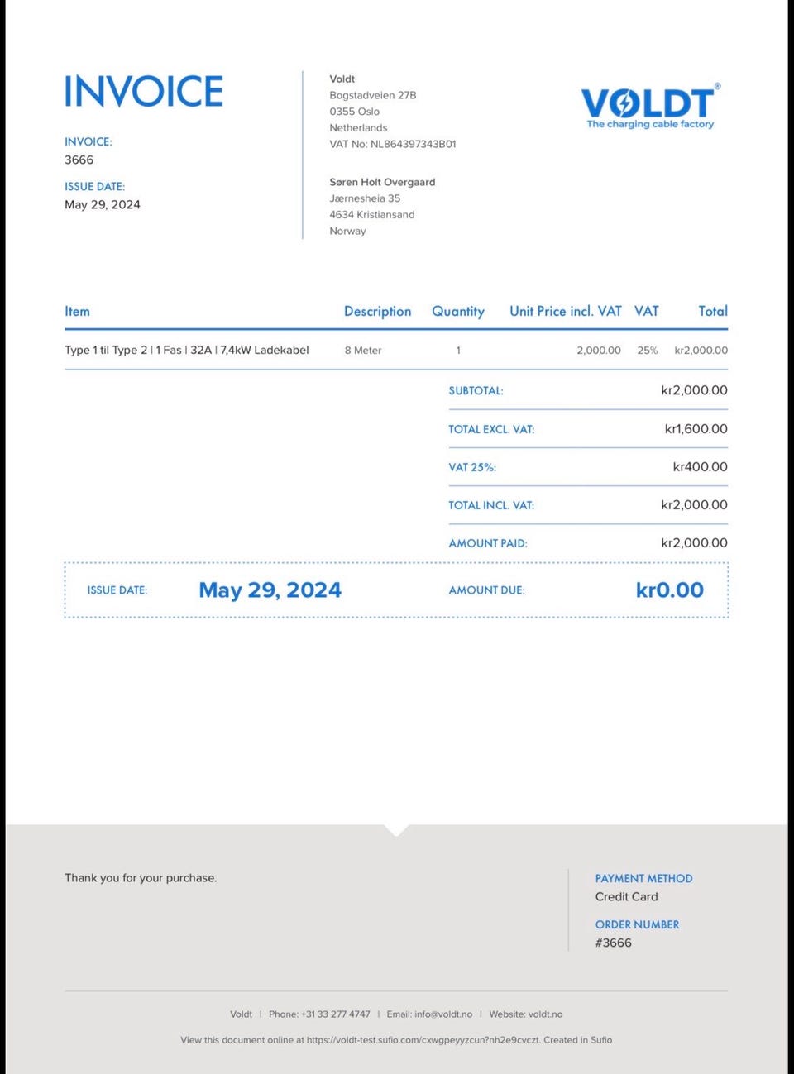Open the voldt-test.sufio.com document link
The width and height of the screenshot is (794, 1074).
click(x=423, y=1040)
